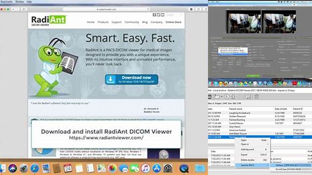Select the Golden Pheasant patient row
The width and height of the screenshot is (312, 175).
[x=260, y=116]
